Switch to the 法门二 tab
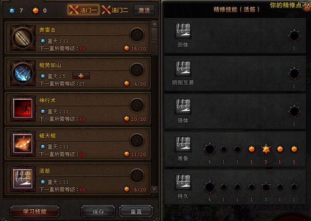Viewport: 311px width, 221px height. 115,10
